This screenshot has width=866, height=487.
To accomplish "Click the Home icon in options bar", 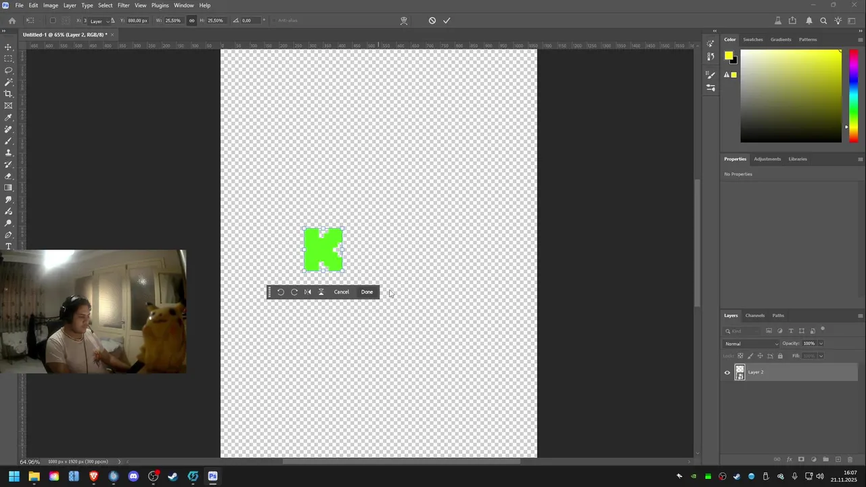I will pos(12,20).
